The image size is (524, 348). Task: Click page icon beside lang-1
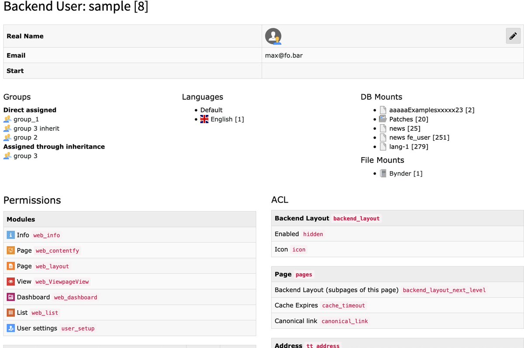[383, 147]
